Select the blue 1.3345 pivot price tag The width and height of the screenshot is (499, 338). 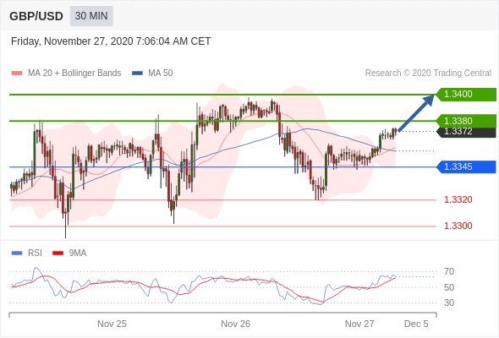tap(466, 166)
